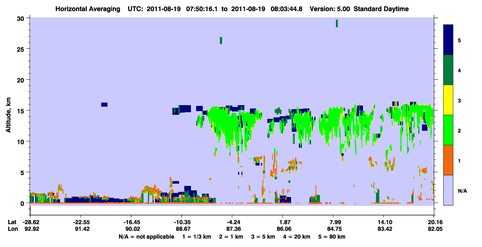Click the N/A = not applicable legend text

click(146, 237)
